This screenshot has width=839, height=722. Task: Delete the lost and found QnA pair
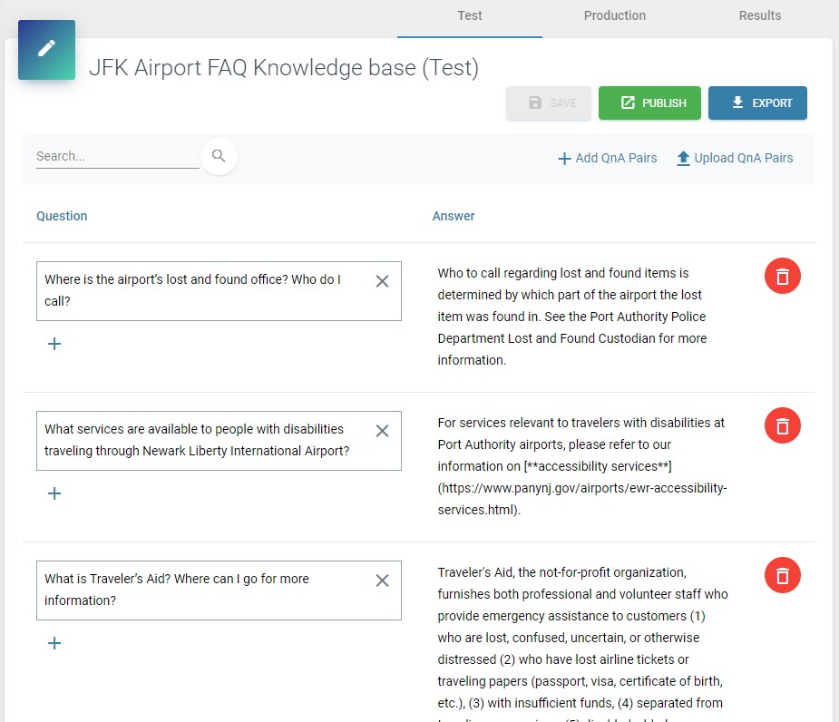[x=783, y=276]
